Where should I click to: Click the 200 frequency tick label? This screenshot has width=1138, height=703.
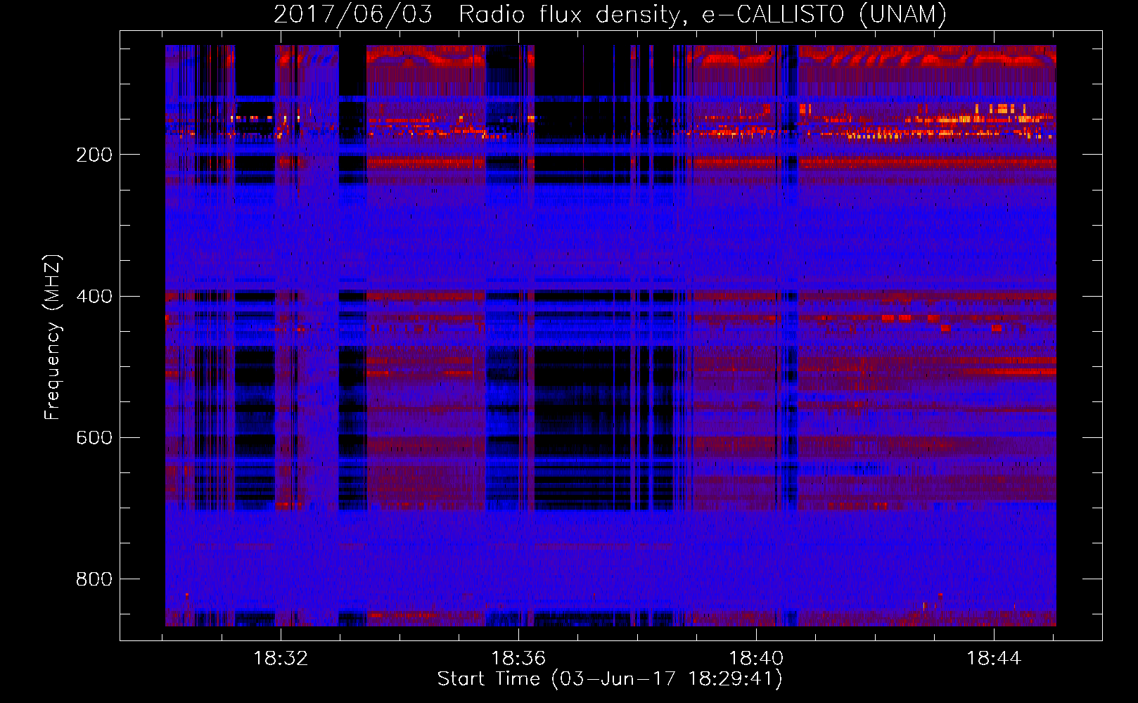tap(94, 155)
